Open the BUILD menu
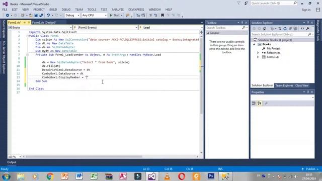Image resolution: width=322 pixels, height=181 pixels. (53, 10)
